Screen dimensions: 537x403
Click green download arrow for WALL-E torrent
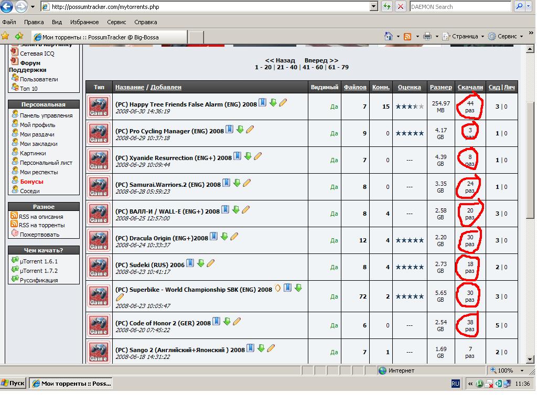point(235,210)
